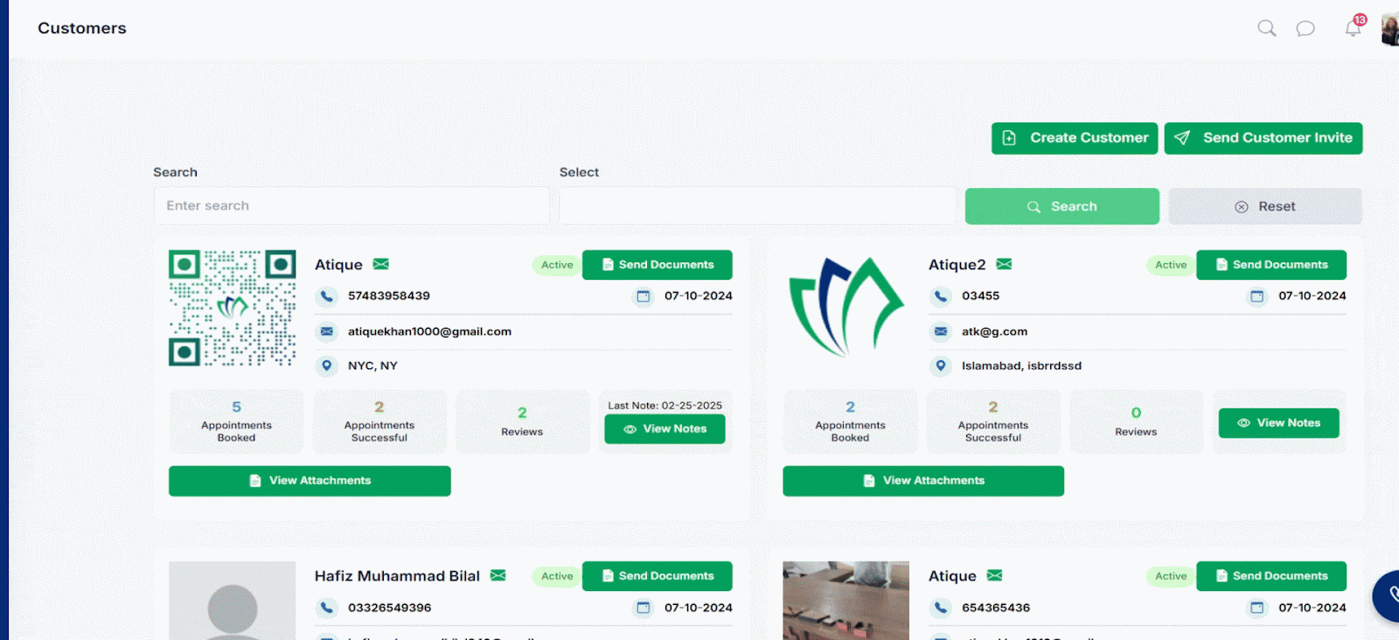Click the QR code image on Atique card

point(233,308)
